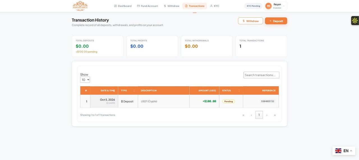Click the Total Deposits card
The height and width of the screenshot is (160, 359).
coord(98,46)
